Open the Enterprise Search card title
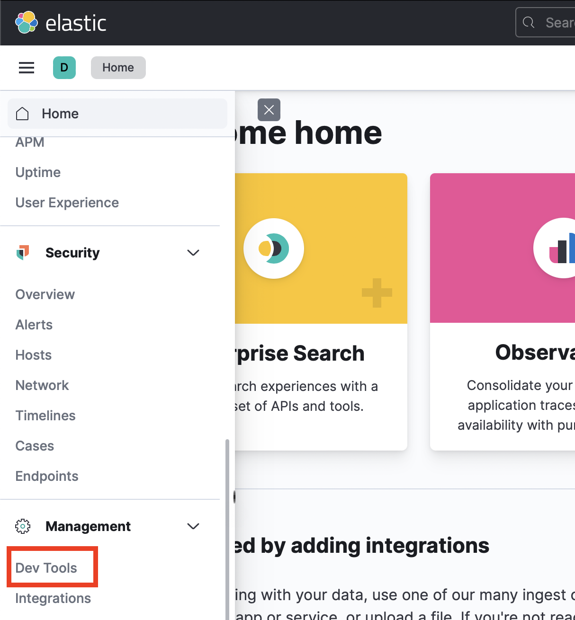 click(300, 354)
